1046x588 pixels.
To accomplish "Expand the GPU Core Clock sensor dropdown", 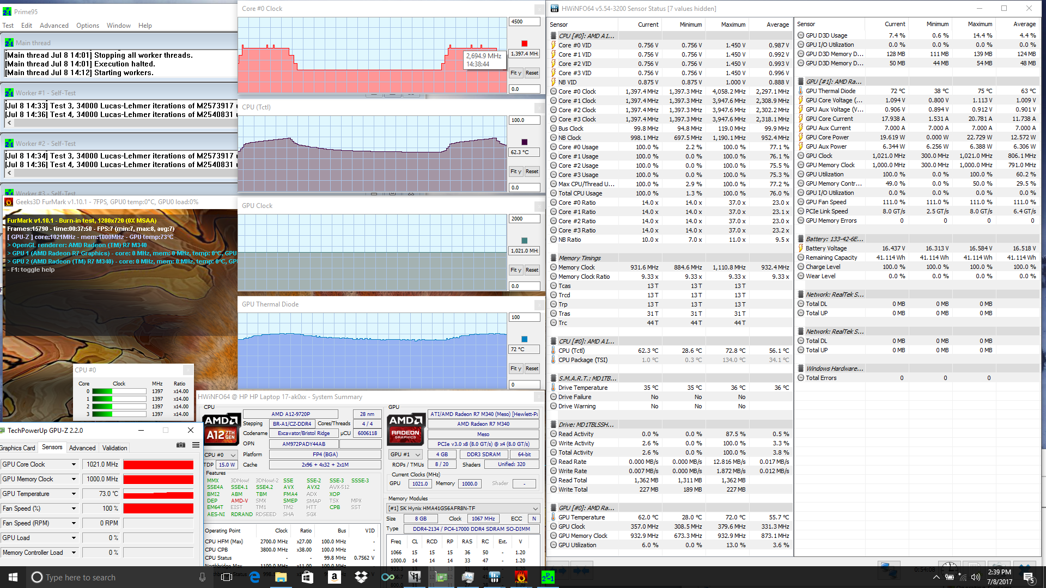I will (x=74, y=464).
